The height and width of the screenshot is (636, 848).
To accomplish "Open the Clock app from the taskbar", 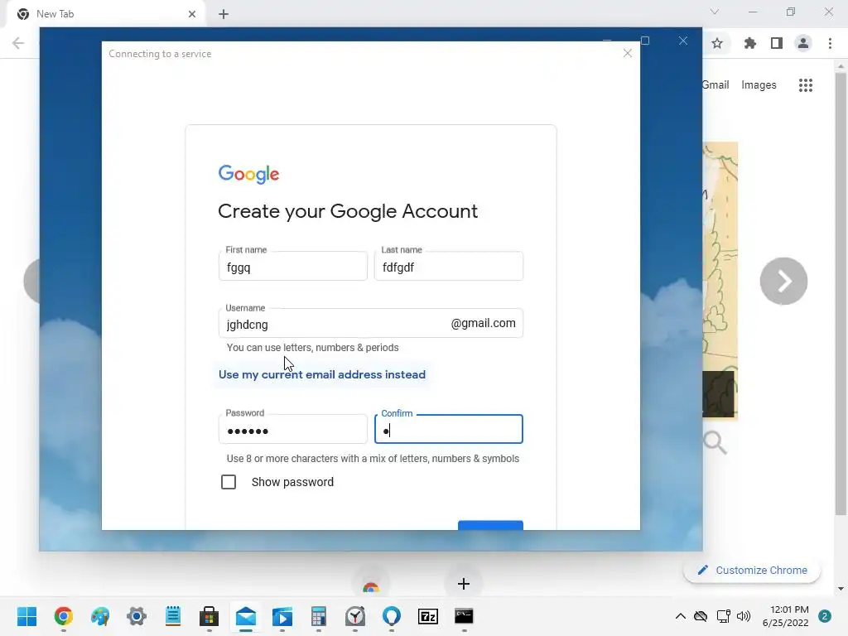I will click(355, 616).
